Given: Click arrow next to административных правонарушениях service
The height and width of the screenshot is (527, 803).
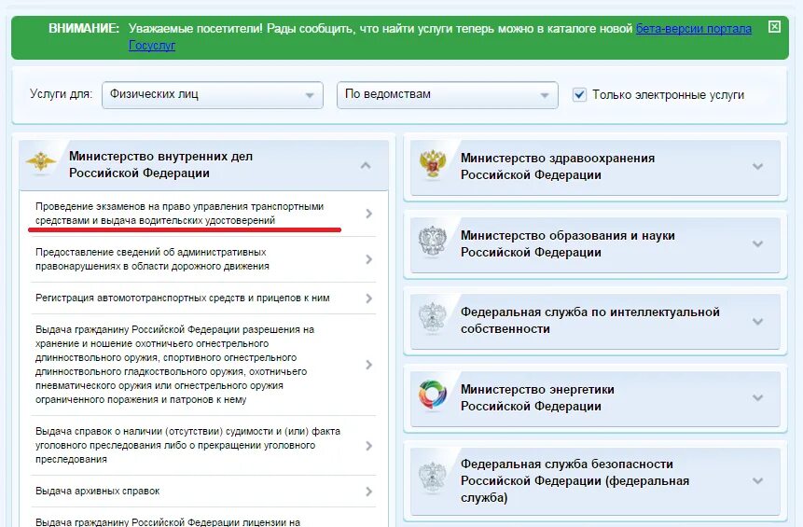Looking at the screenshot, I should [x=368, y=259].
